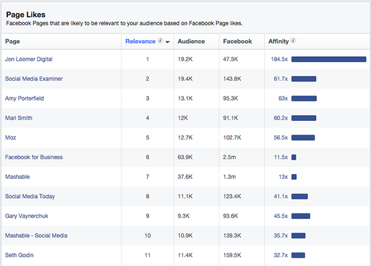Click the 63x affinity bar for Amy Porterfield

[x=304, y=99]
